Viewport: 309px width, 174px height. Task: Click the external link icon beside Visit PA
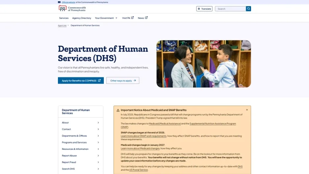pos(132,18)
